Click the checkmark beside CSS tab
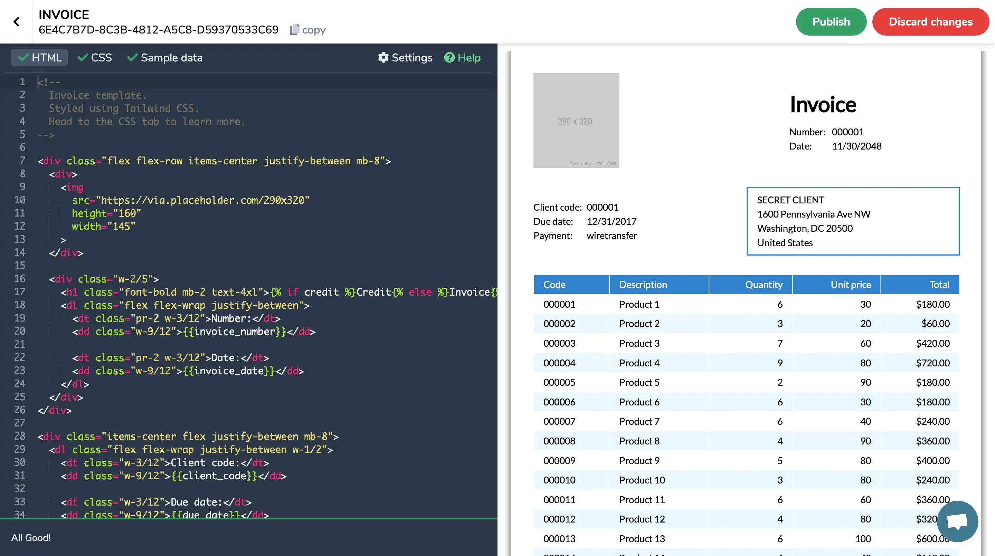 pos(82,58)
